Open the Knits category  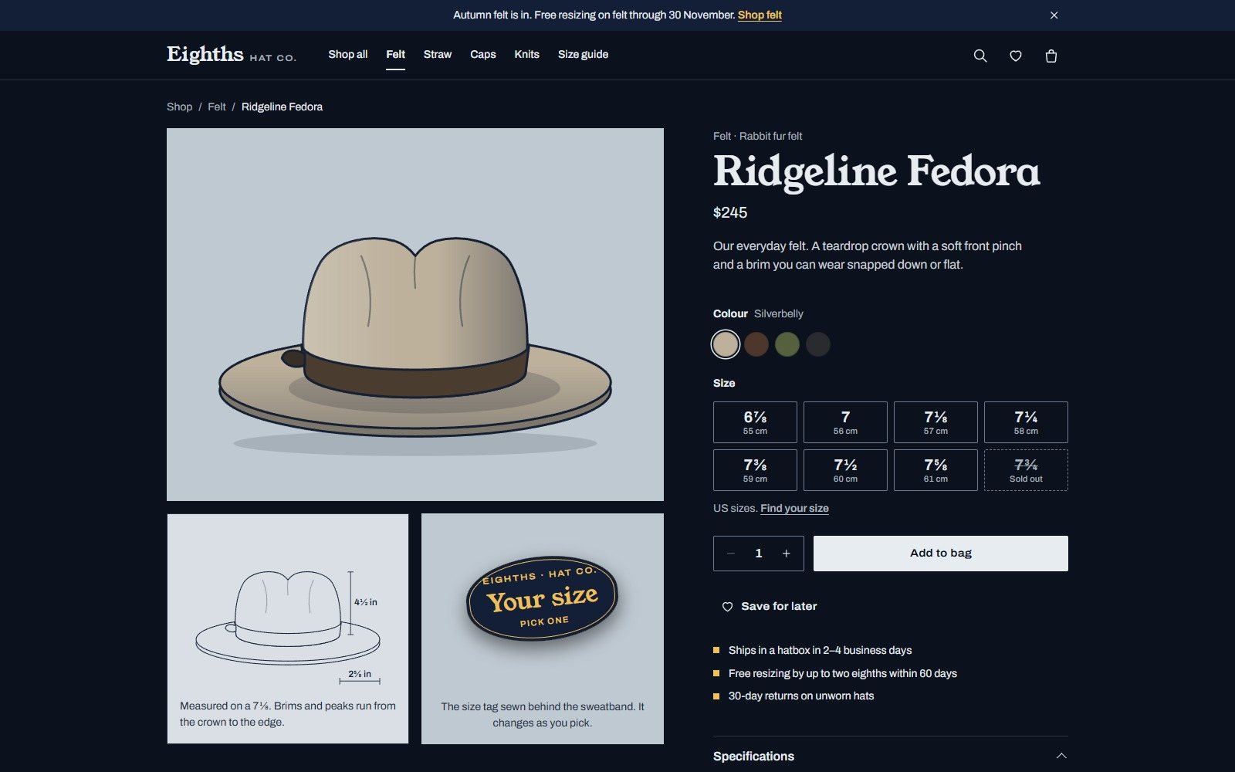[x=527, y=54]
